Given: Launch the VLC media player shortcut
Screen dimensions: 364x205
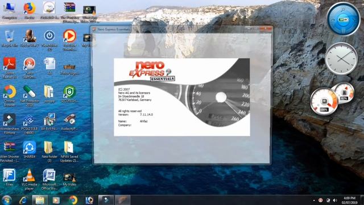Looking at the screenshot, I should (30, 179).
